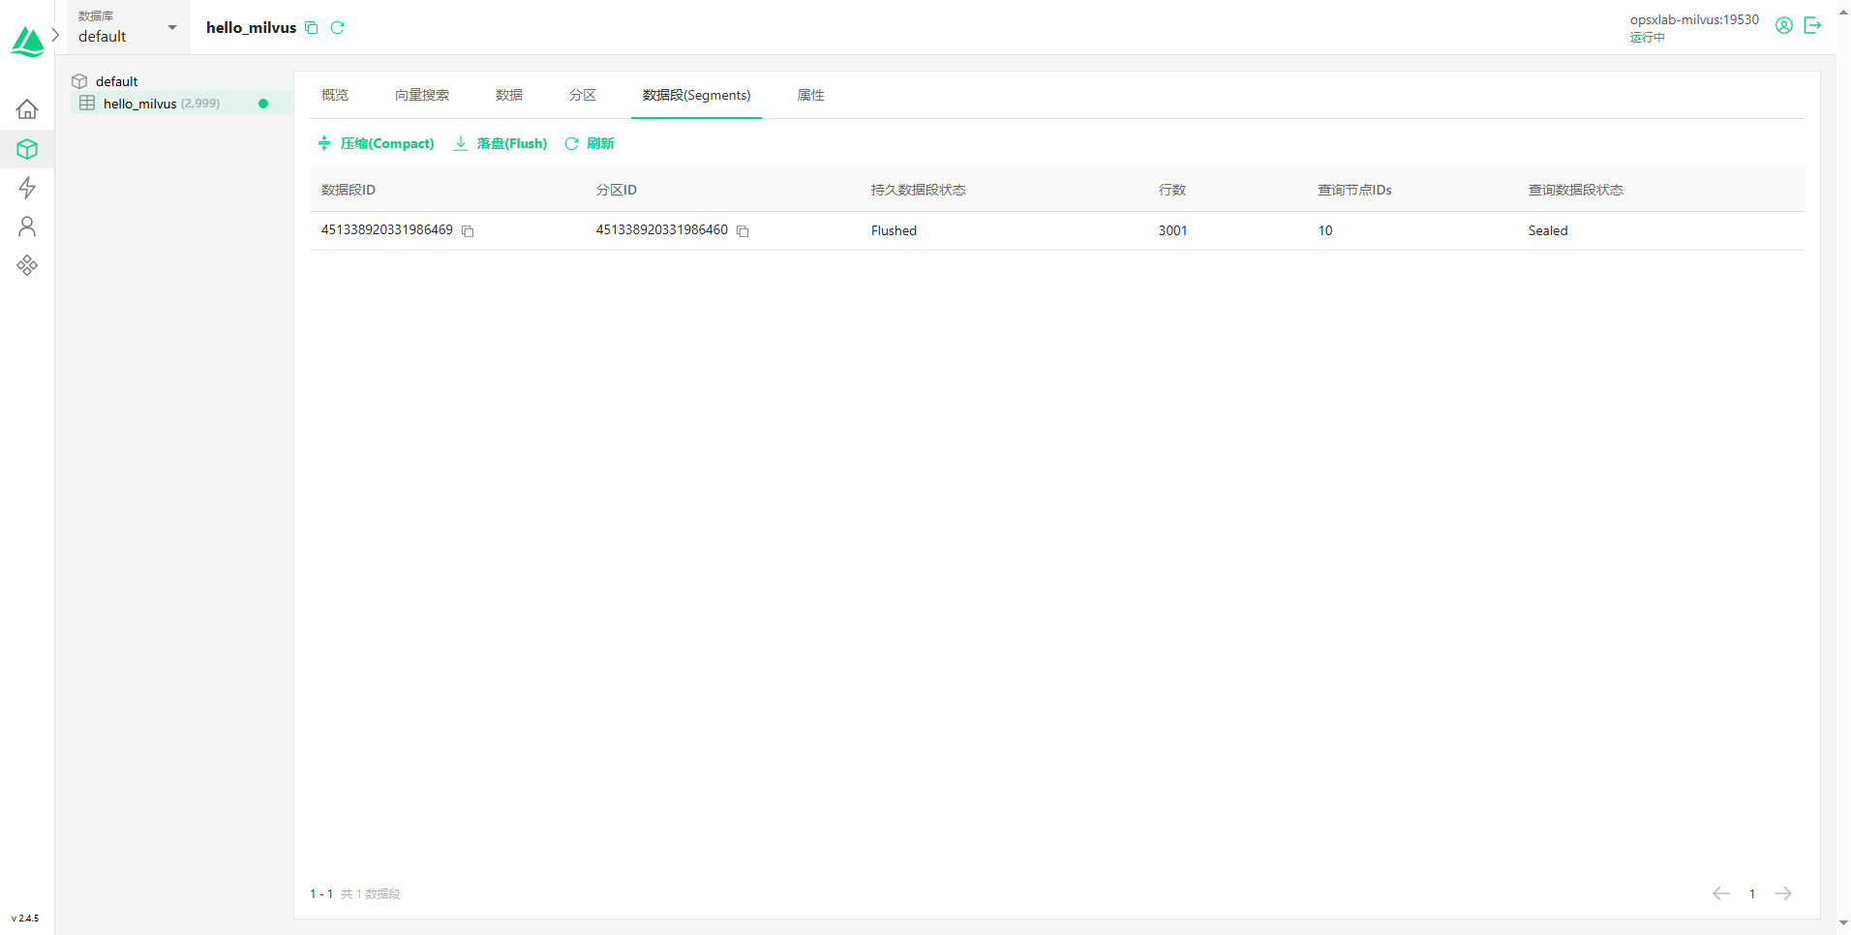Click the 查询节点IDs column header
Image resolution: width=1851 pixels, height=935 pixels.
[x=1355, y=190]
